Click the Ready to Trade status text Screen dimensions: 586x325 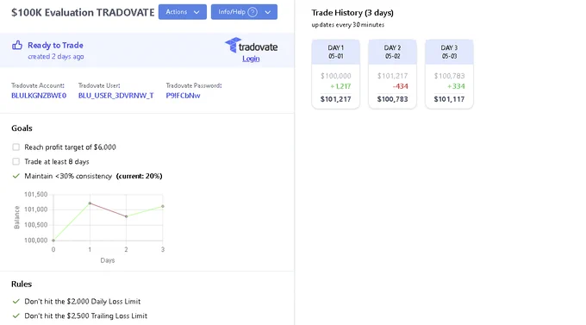tap(55, 45)
